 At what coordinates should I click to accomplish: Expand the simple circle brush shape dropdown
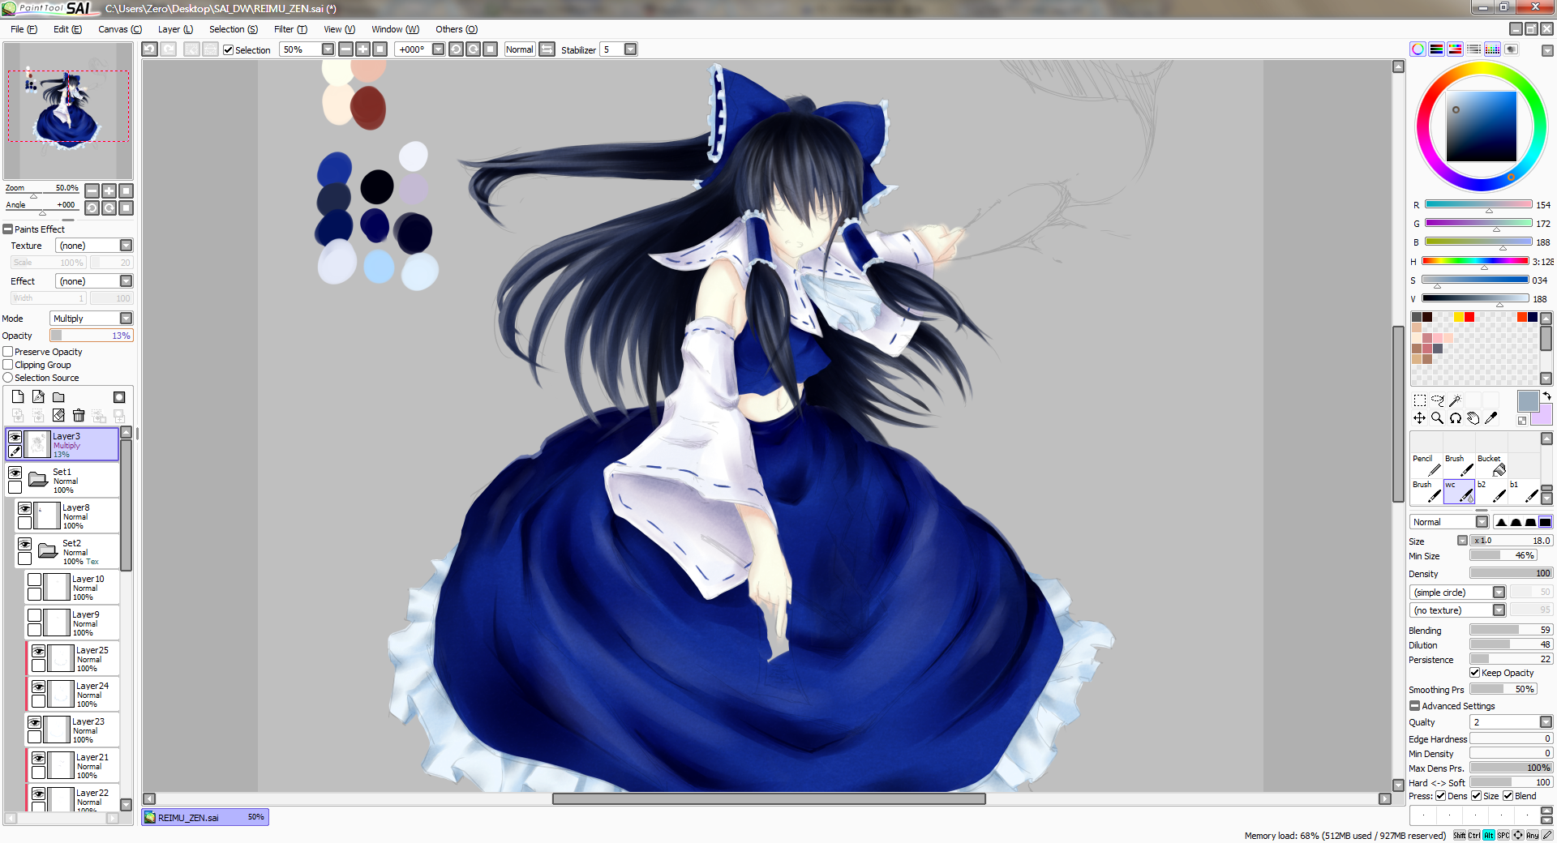tap(1458, 593)
